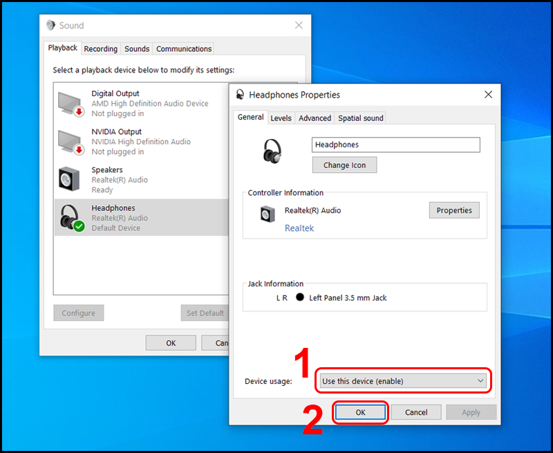Open the Spatial sound tab
The image size is (553, 453).
coord(360,118)
